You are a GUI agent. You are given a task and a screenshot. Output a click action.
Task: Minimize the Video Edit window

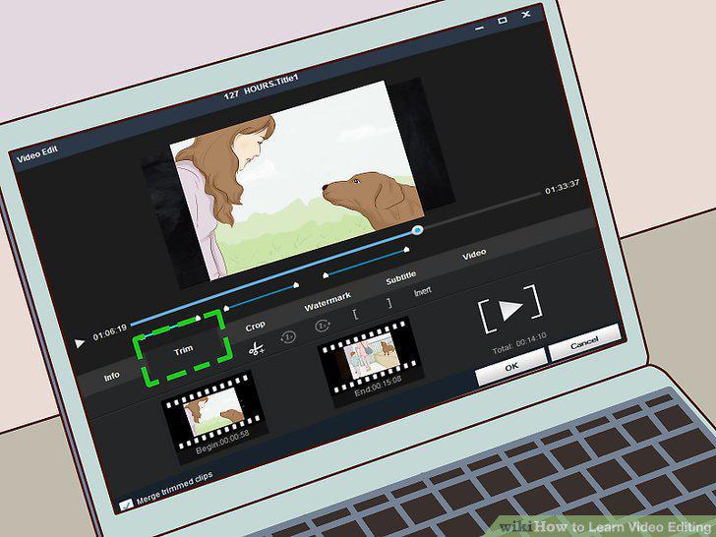click(480, 28)
